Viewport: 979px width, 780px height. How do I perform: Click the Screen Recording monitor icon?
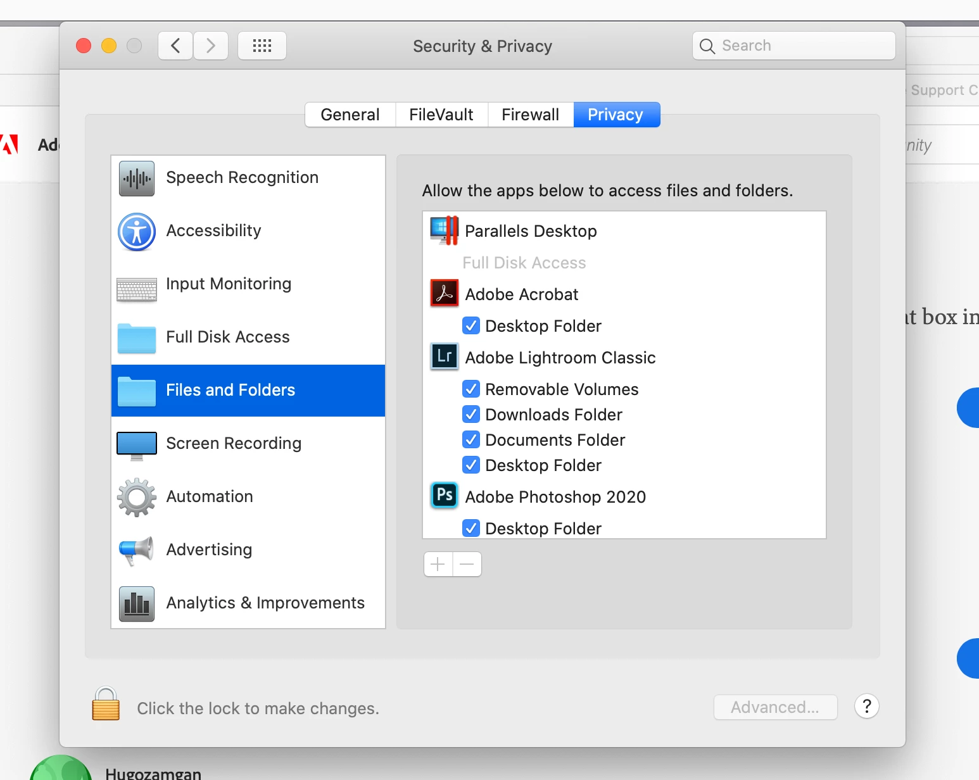137,446
